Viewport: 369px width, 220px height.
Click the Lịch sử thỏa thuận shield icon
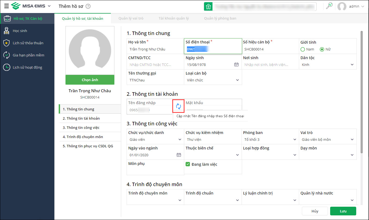click(7, 43)
